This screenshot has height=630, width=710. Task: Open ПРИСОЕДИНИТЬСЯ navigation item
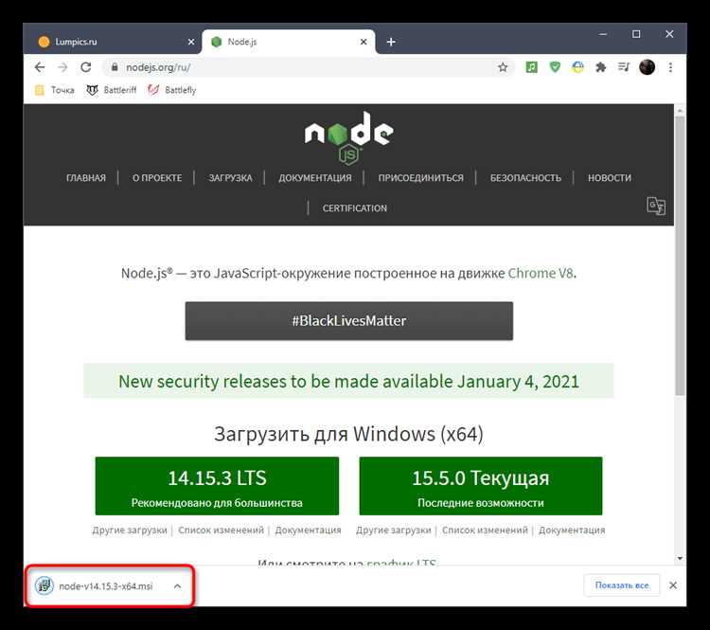tap(421, 178)
